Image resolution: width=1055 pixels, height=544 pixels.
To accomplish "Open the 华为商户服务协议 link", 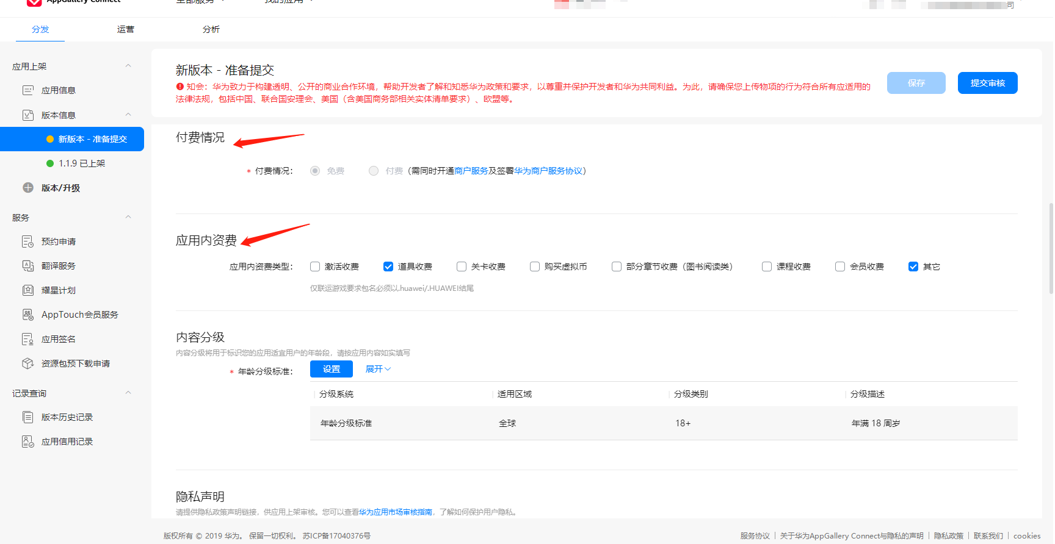I will click(x=548, y=171).
